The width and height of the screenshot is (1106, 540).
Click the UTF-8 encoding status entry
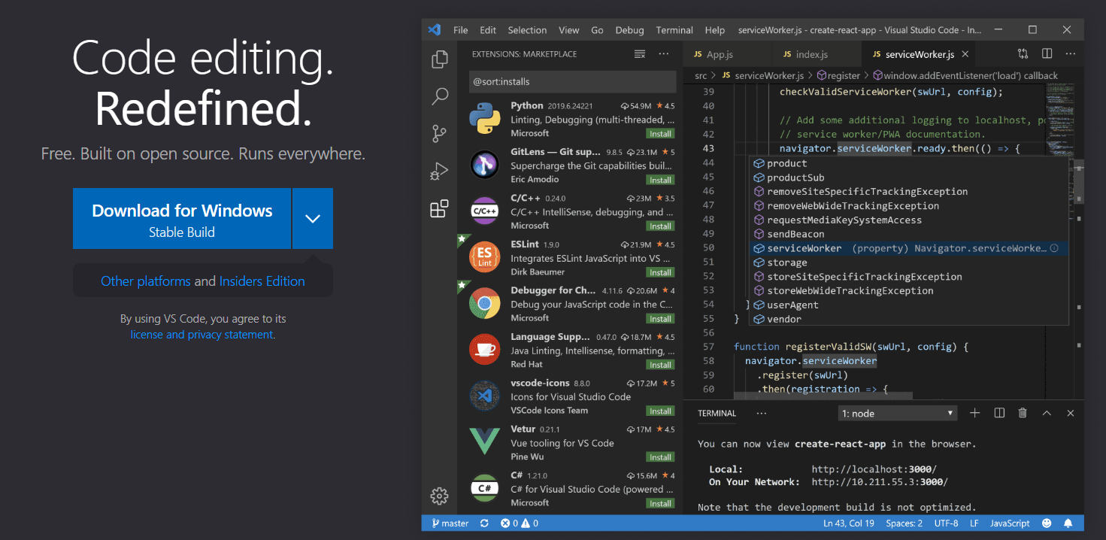point(946,523)
